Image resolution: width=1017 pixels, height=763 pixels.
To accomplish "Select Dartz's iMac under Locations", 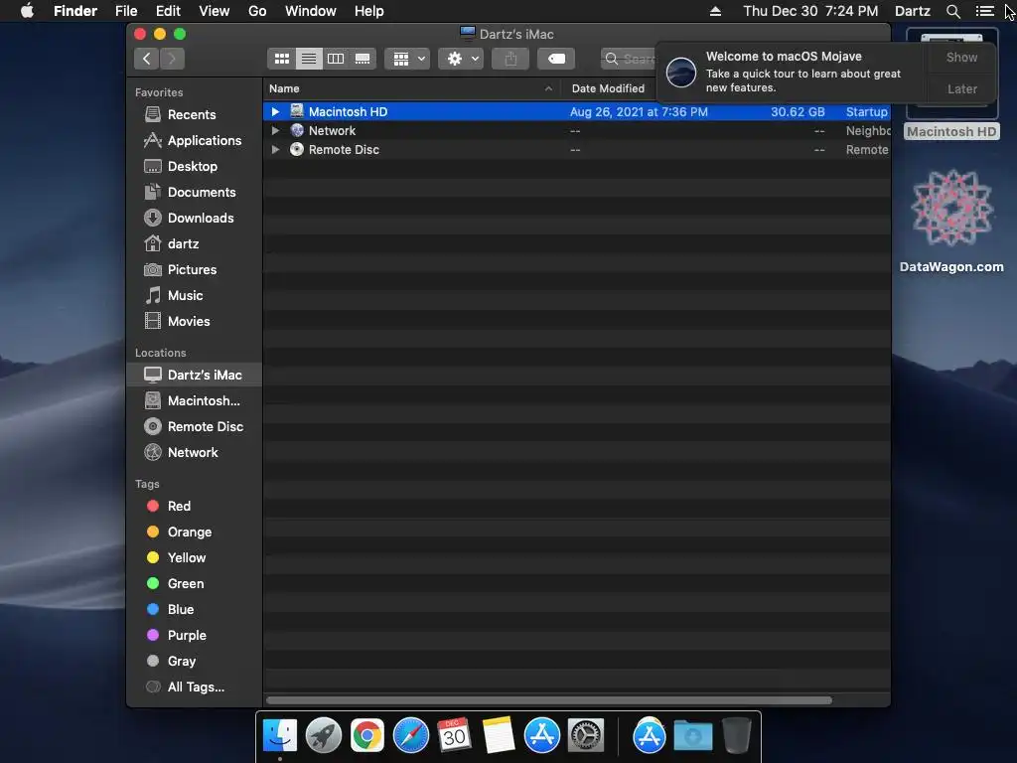I will (x=195, y=375).
